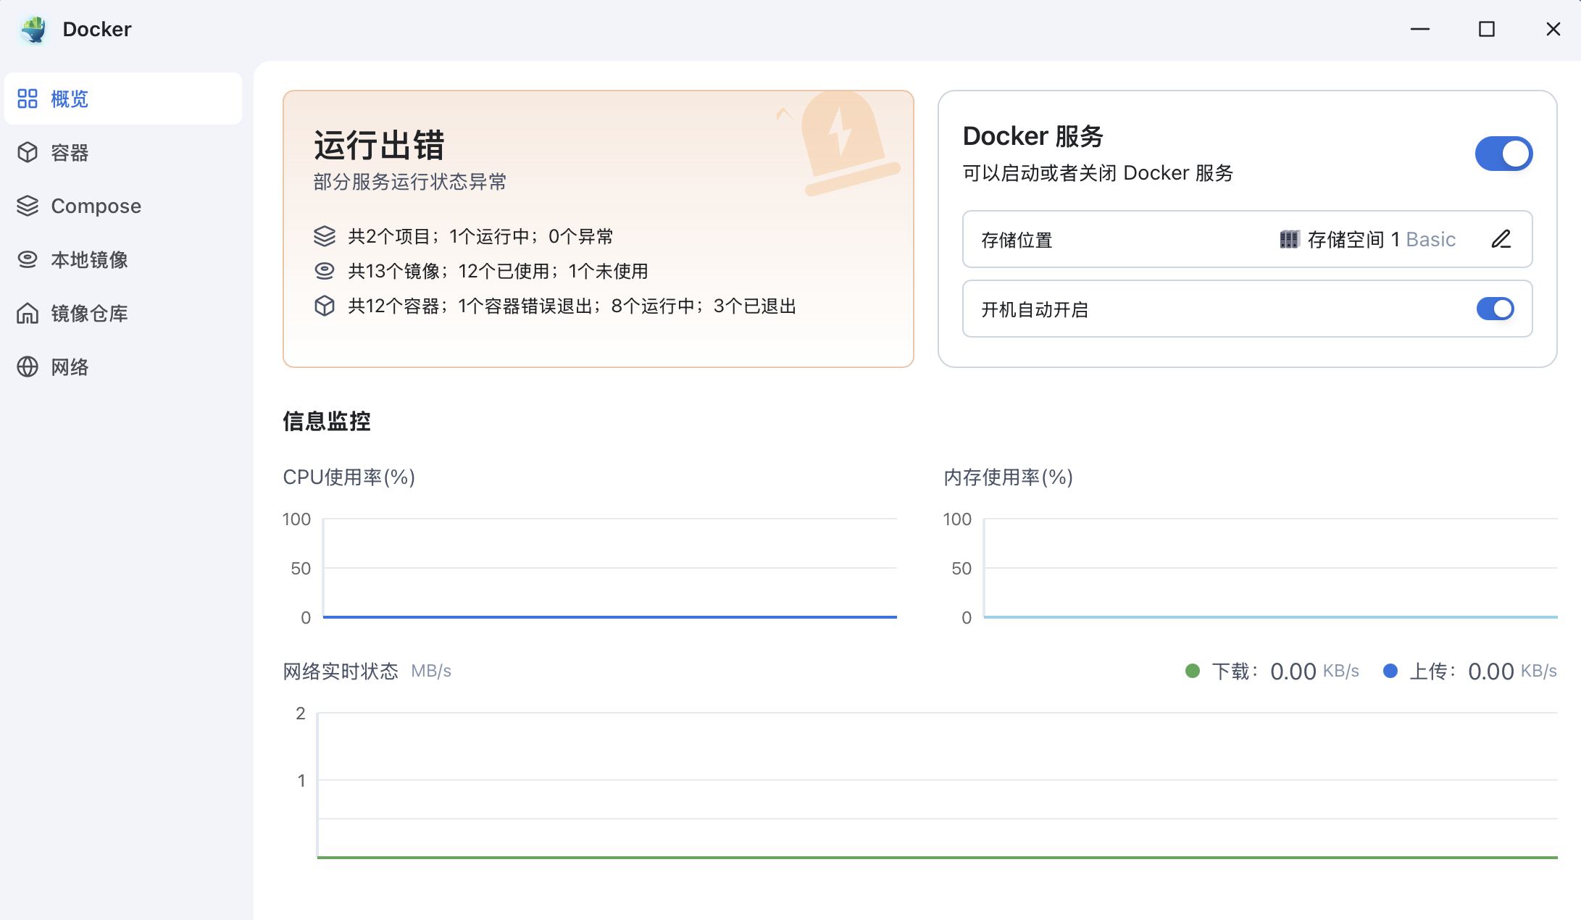This screenshot has height=920, width=1581.
Task: Toggle the 上传 legend in 网络实时状态
Action: (x=1391, y=672)
